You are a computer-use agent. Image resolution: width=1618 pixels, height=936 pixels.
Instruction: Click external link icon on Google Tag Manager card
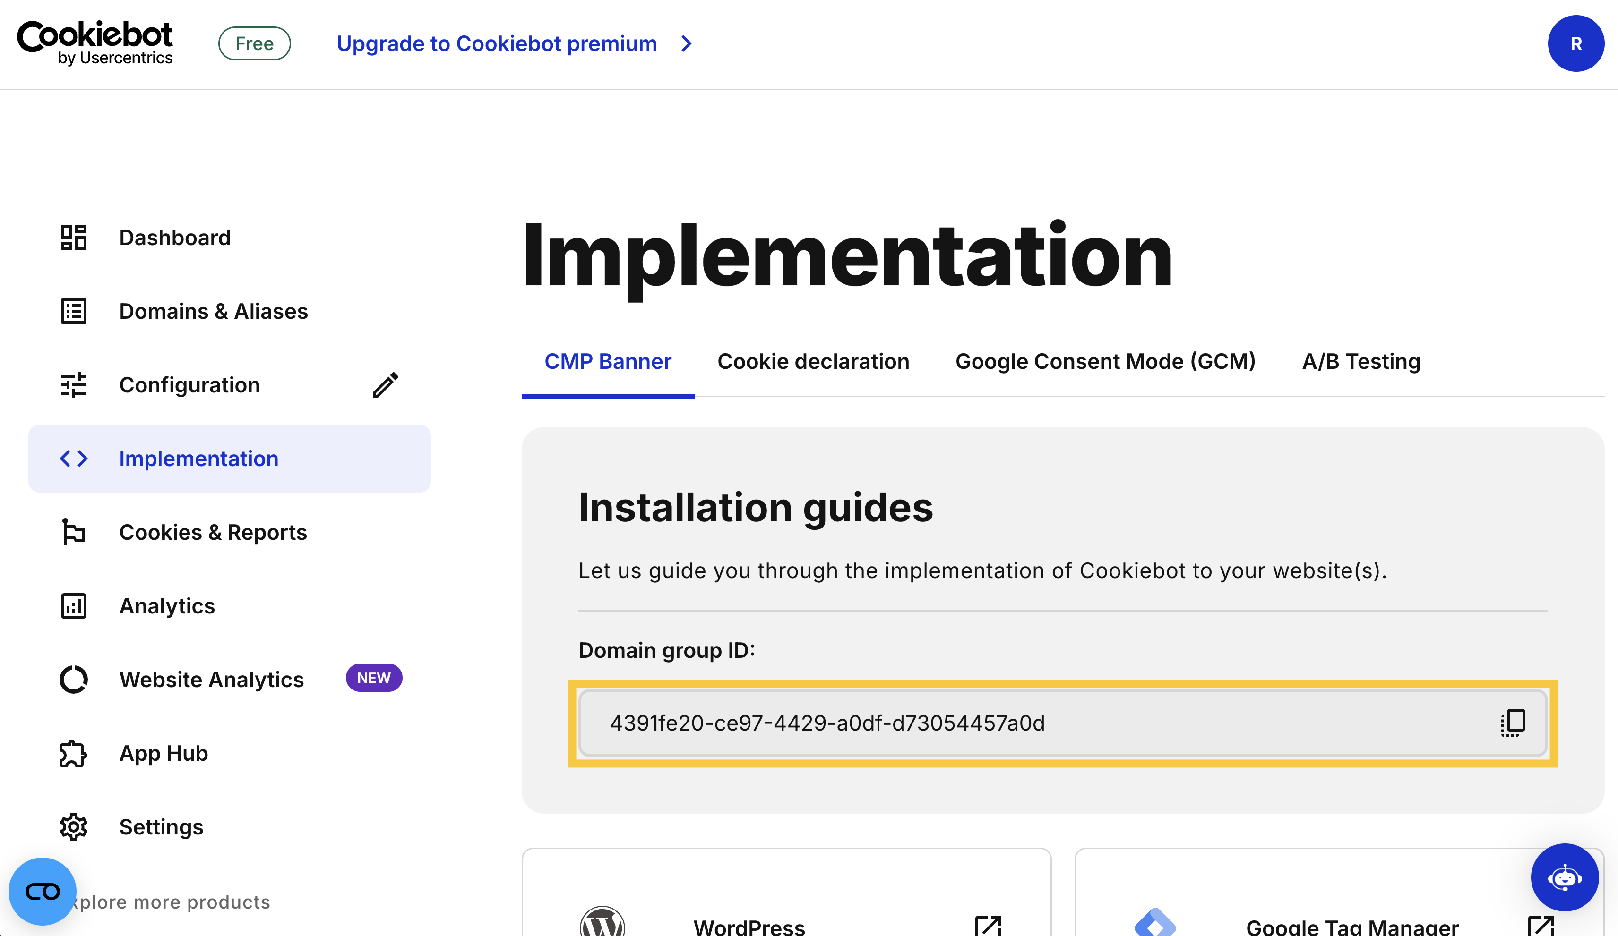(x=1541, y=926)
